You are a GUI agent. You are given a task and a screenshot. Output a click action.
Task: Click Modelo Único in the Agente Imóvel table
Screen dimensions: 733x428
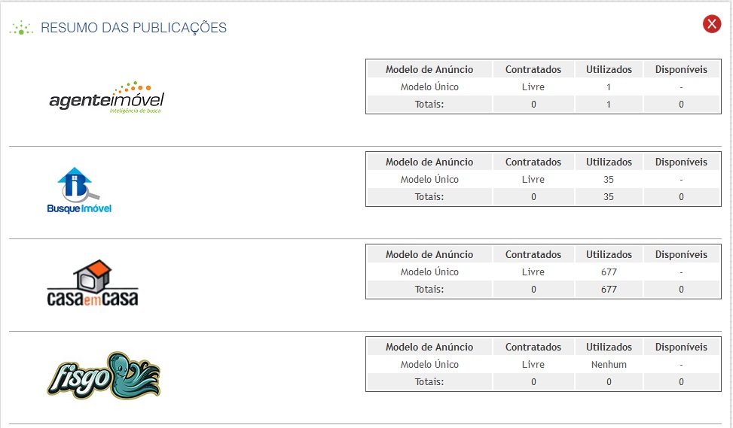pos(429,87)
